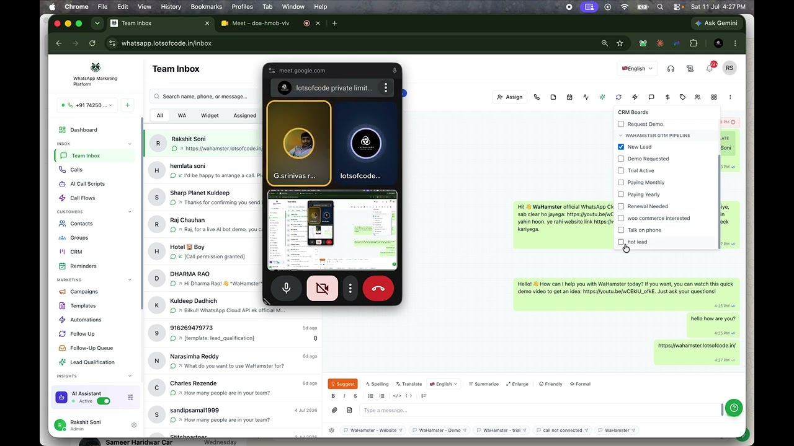
Task: Check the Request Demo checkbox
Action: [621, 124]
